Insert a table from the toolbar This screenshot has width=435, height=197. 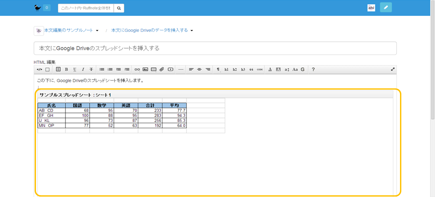(153, 70)
